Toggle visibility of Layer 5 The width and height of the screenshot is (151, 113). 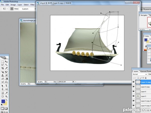[133, 96]
